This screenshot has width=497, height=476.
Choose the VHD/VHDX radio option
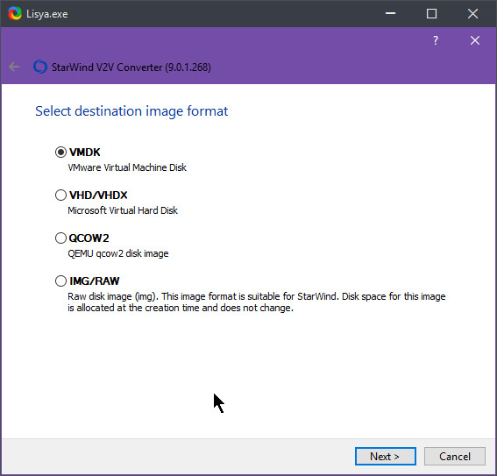[x=60, y=195]
